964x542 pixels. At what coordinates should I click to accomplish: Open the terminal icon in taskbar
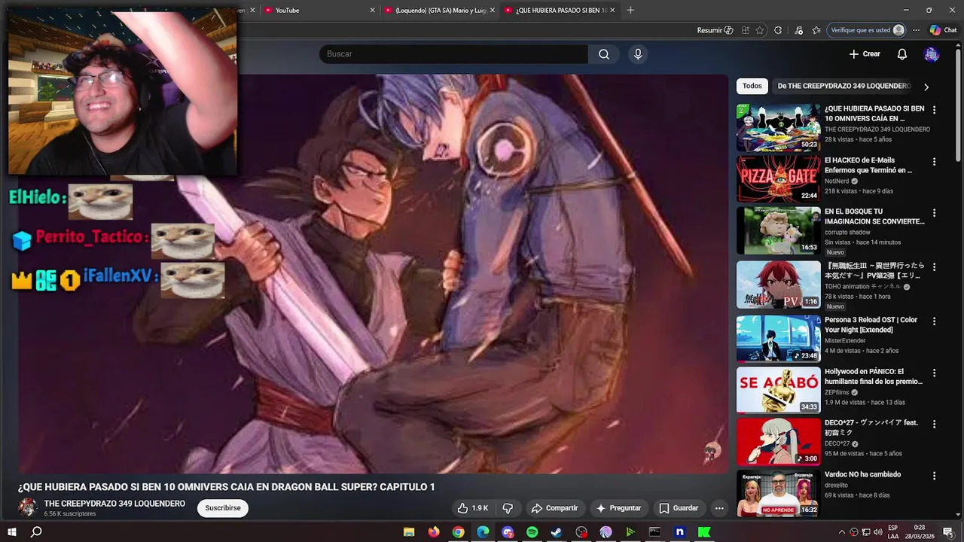point(654,532)
